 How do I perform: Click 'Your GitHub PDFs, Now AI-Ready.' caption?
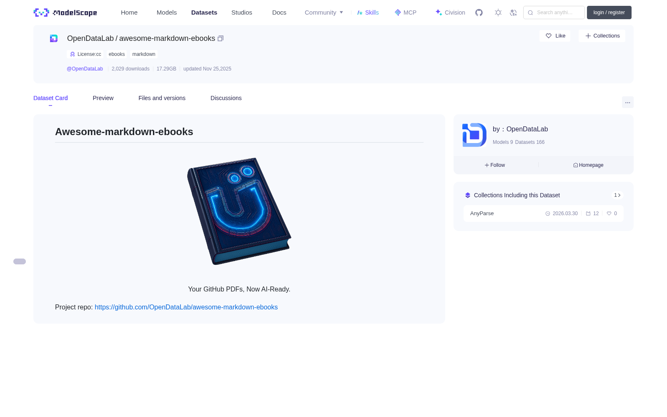point(239,289)
